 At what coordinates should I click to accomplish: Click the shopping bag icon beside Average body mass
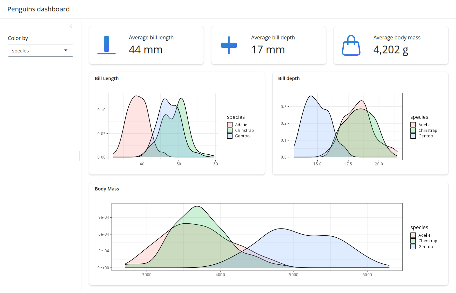[351, 45]
